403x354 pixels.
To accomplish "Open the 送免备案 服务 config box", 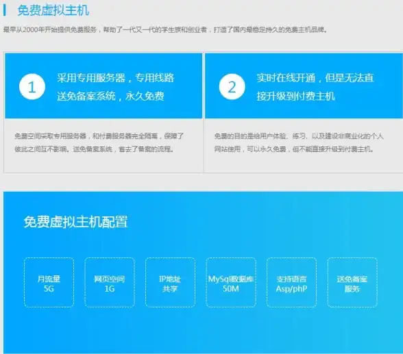I will (352, 282).
